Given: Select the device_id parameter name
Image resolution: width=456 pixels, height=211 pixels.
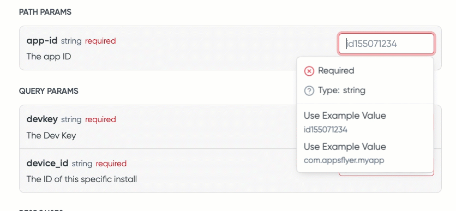Looking at the screenshot, I should point(47,164).
